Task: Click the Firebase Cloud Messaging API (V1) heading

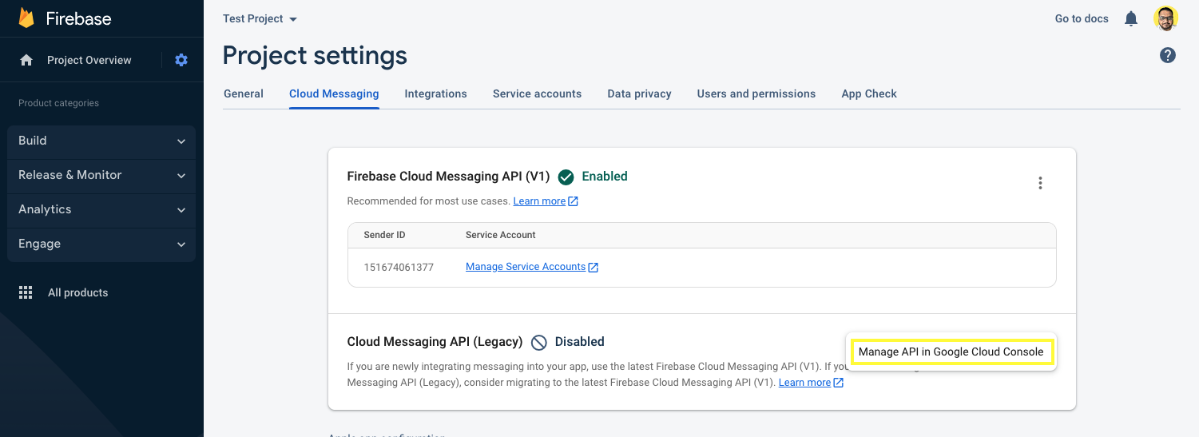Action: (448, 177)
